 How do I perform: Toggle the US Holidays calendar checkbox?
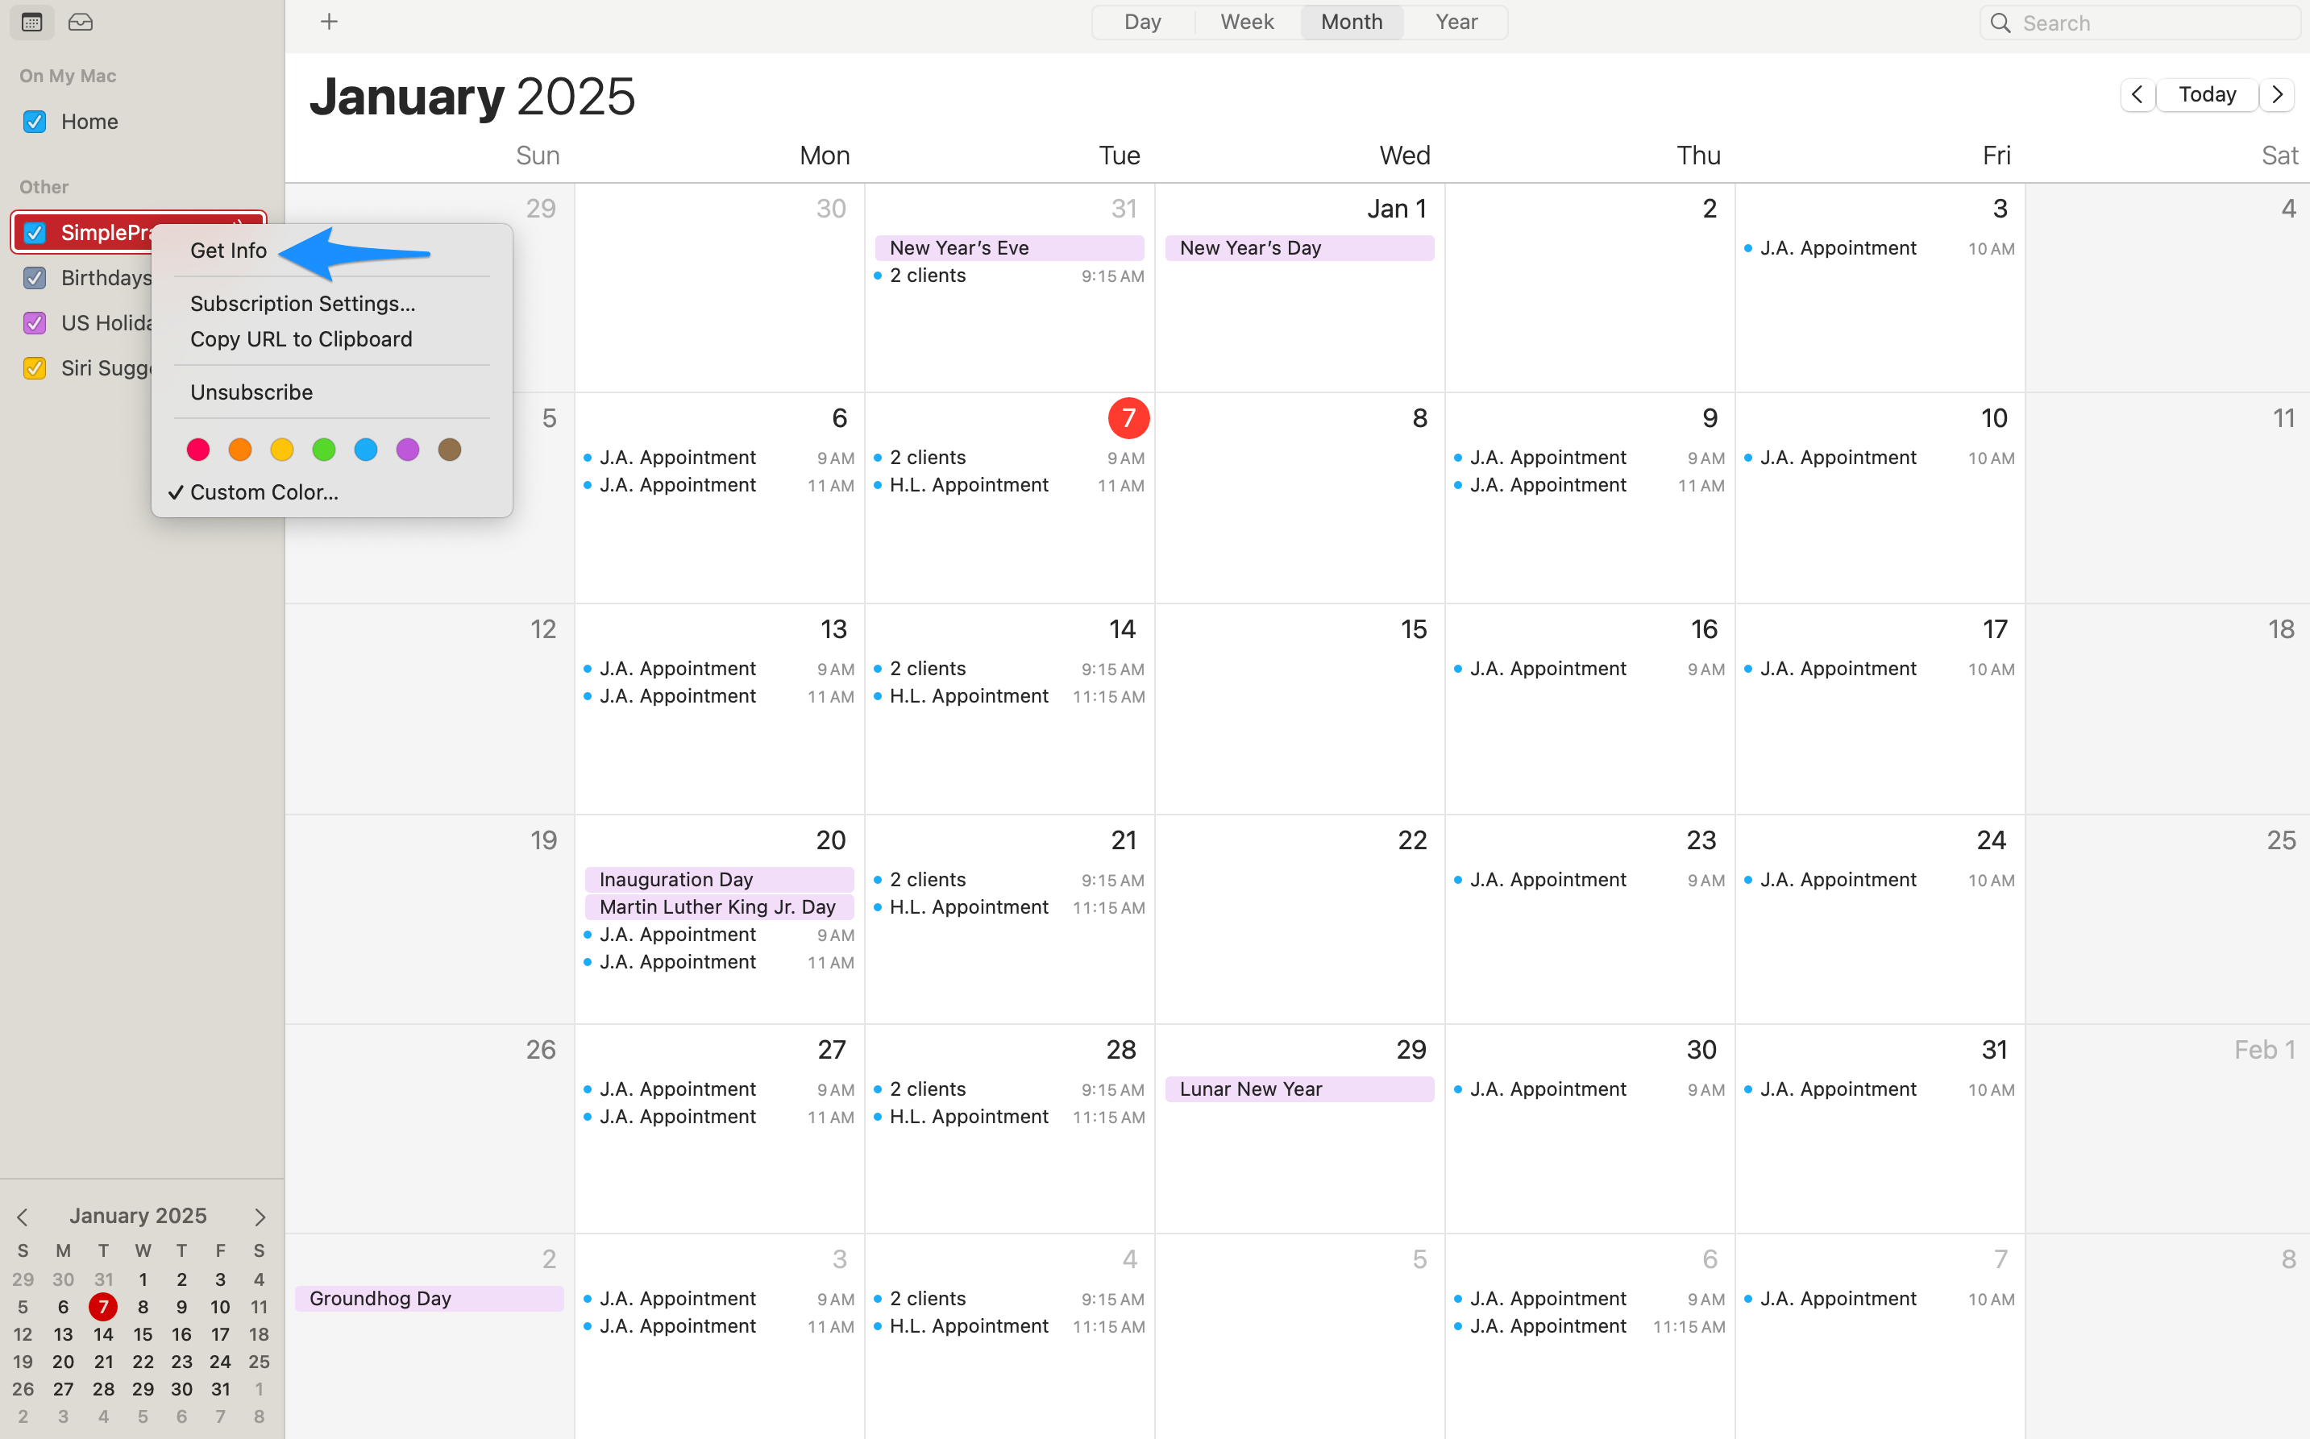[35, 324]
